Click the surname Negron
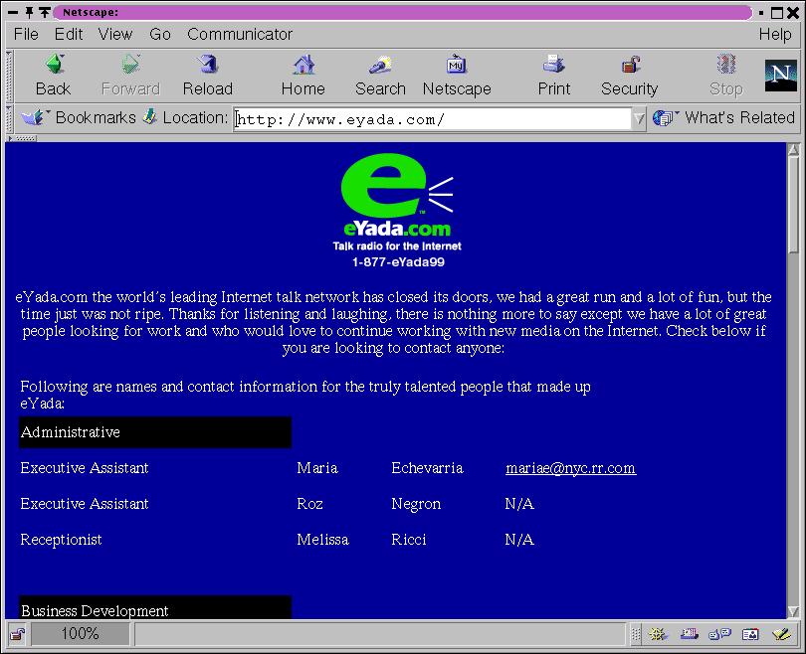This screenshot has height=654, width=806. (416, 504)
